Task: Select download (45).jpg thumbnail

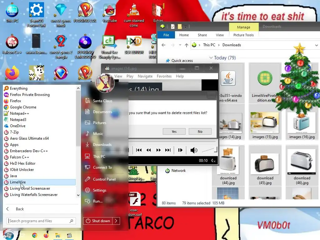Action: pos(265,166)
